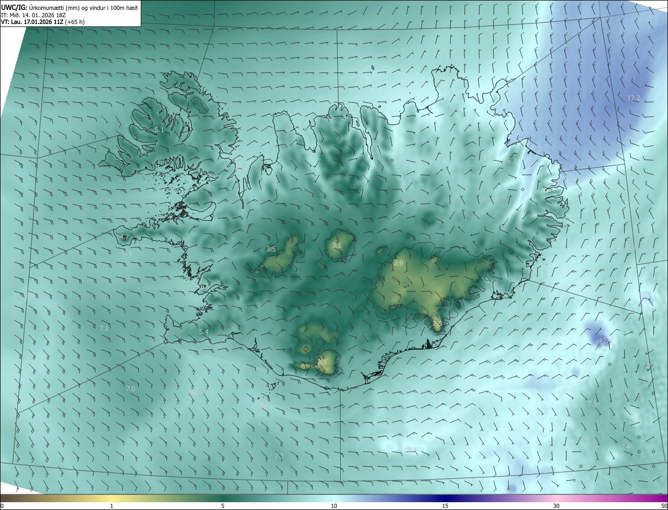The image size is (668, 510).
Task: Select the 'IT: Mið. 14. 01. 2026 18Z' line
Action: point(34,15)
